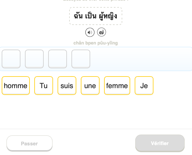Choose the "suis" word tile
Image resolution: width=192 pixels, height=155 pixels.
point(67,86)
